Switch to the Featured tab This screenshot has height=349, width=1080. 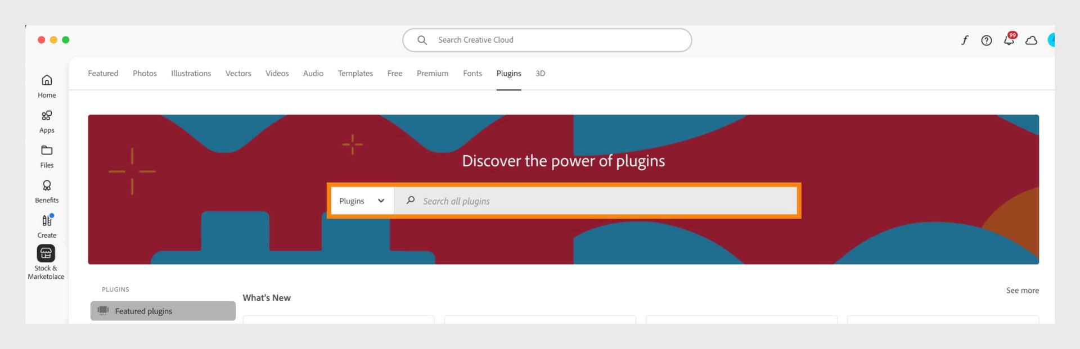[103, 73]
